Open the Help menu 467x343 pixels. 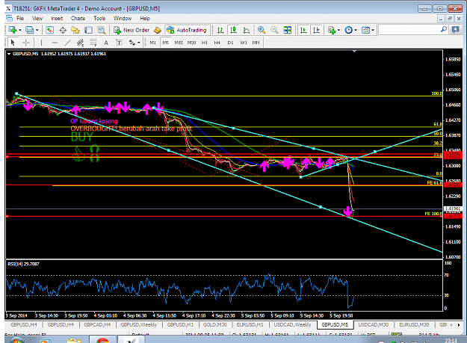coord(145,18)
